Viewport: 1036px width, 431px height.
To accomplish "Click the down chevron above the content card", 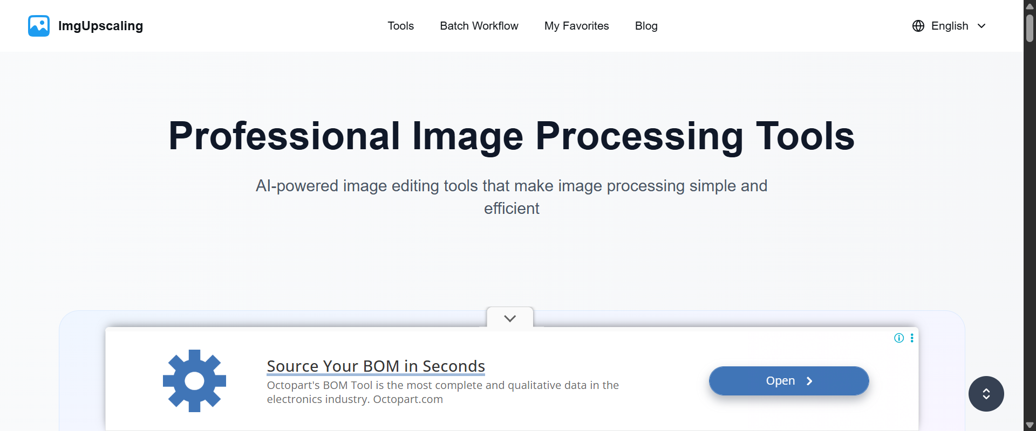I will click(x=509, y=318).
